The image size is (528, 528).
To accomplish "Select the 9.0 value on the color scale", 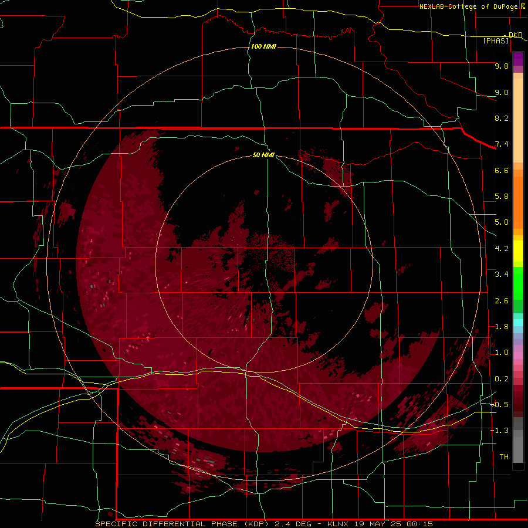I will click(x=502, y=92).
